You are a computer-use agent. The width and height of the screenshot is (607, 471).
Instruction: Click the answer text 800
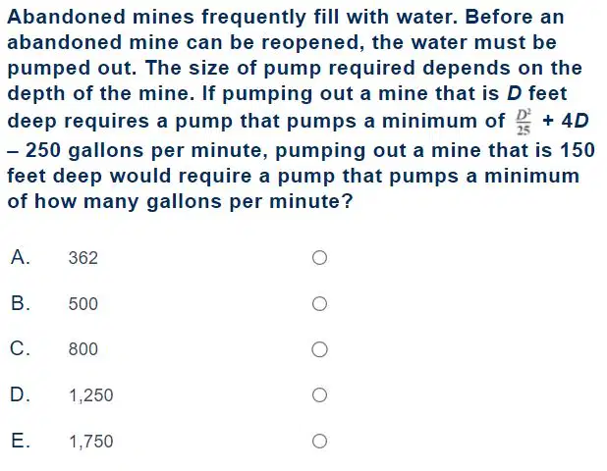[83, 349]
